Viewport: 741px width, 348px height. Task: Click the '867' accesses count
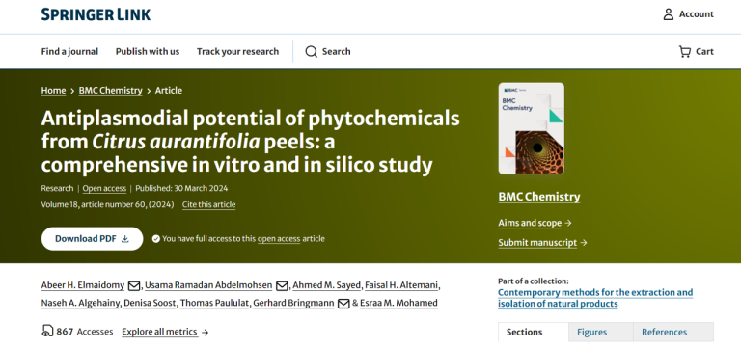point(65,332)
